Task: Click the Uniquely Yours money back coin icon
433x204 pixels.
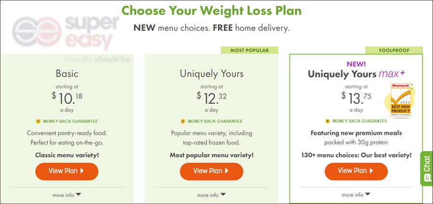Action: [182, 121]
